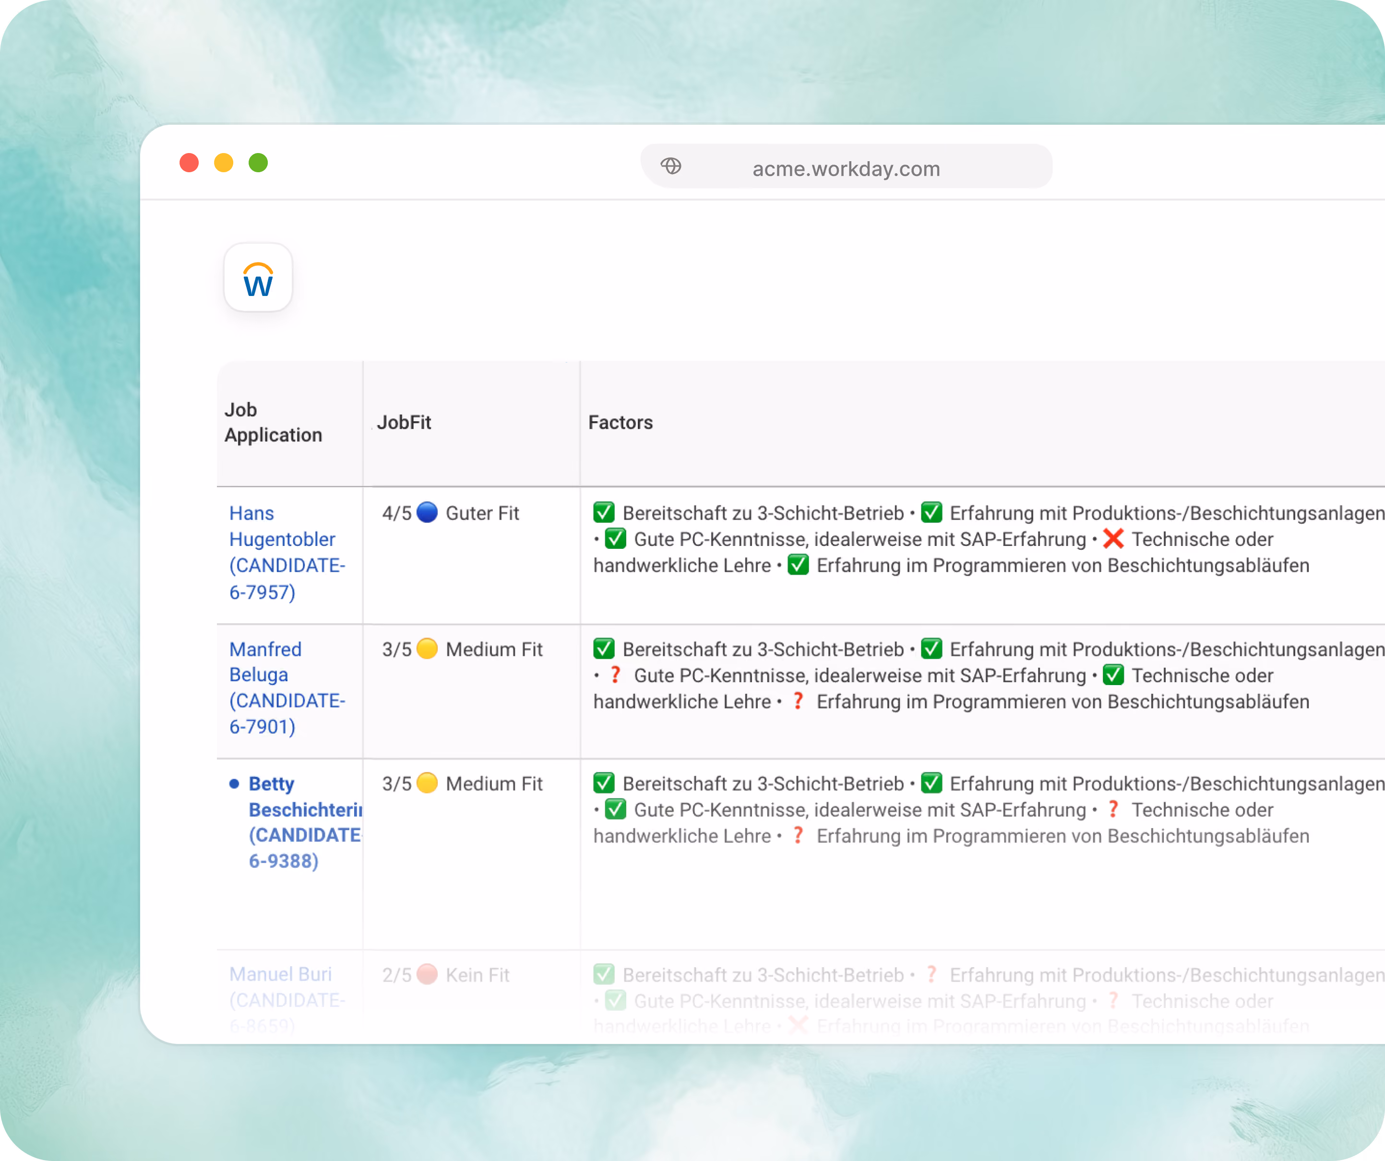
Task: Select the 'Kein Fit' rating text
Action: click(x=478, y=975)
